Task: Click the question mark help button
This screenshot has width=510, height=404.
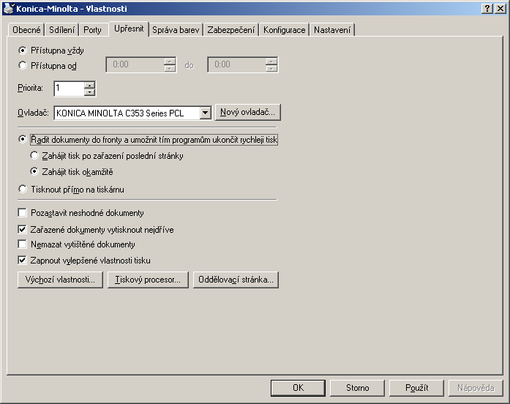Action: (x=487, y=9)
